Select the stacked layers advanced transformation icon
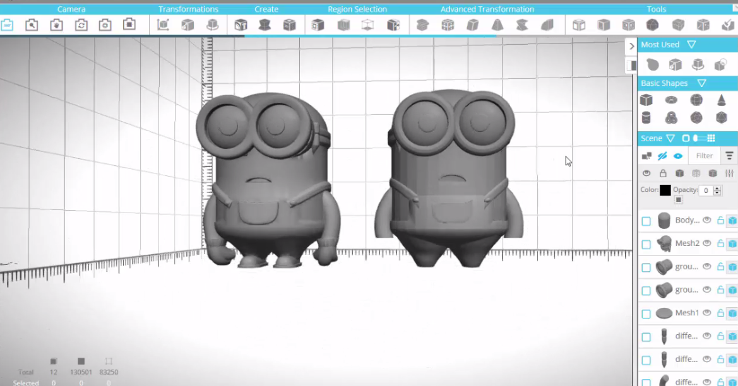This screenshot has height=386, width=738. (422, 25)
